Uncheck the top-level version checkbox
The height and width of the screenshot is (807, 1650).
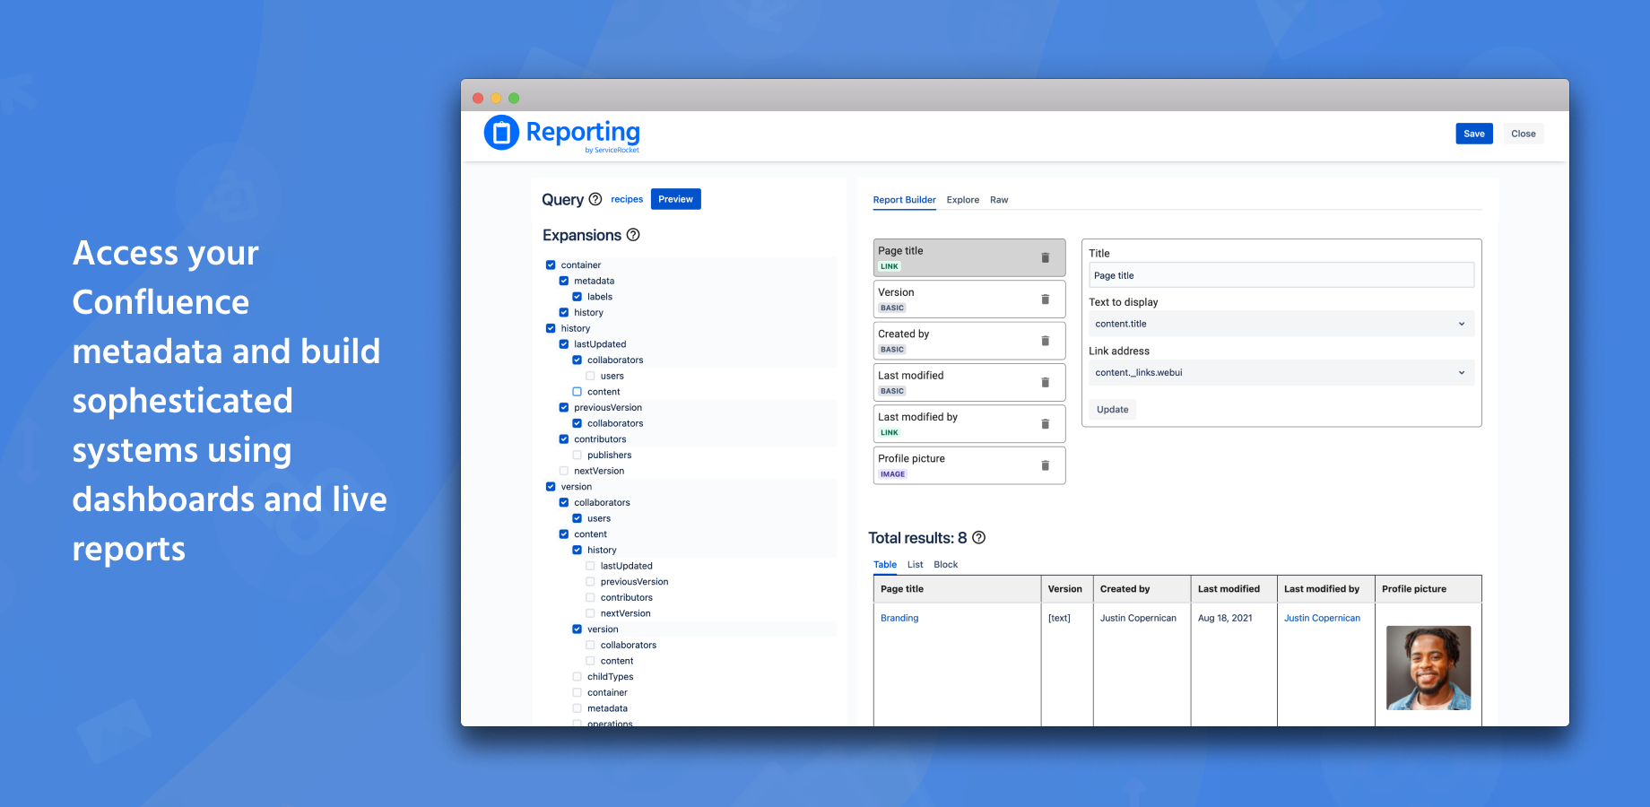(x=551, y=487)
